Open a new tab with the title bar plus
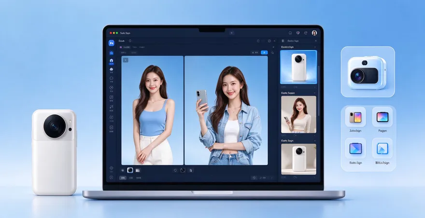 pyautogui.click(x=232, y=33)
